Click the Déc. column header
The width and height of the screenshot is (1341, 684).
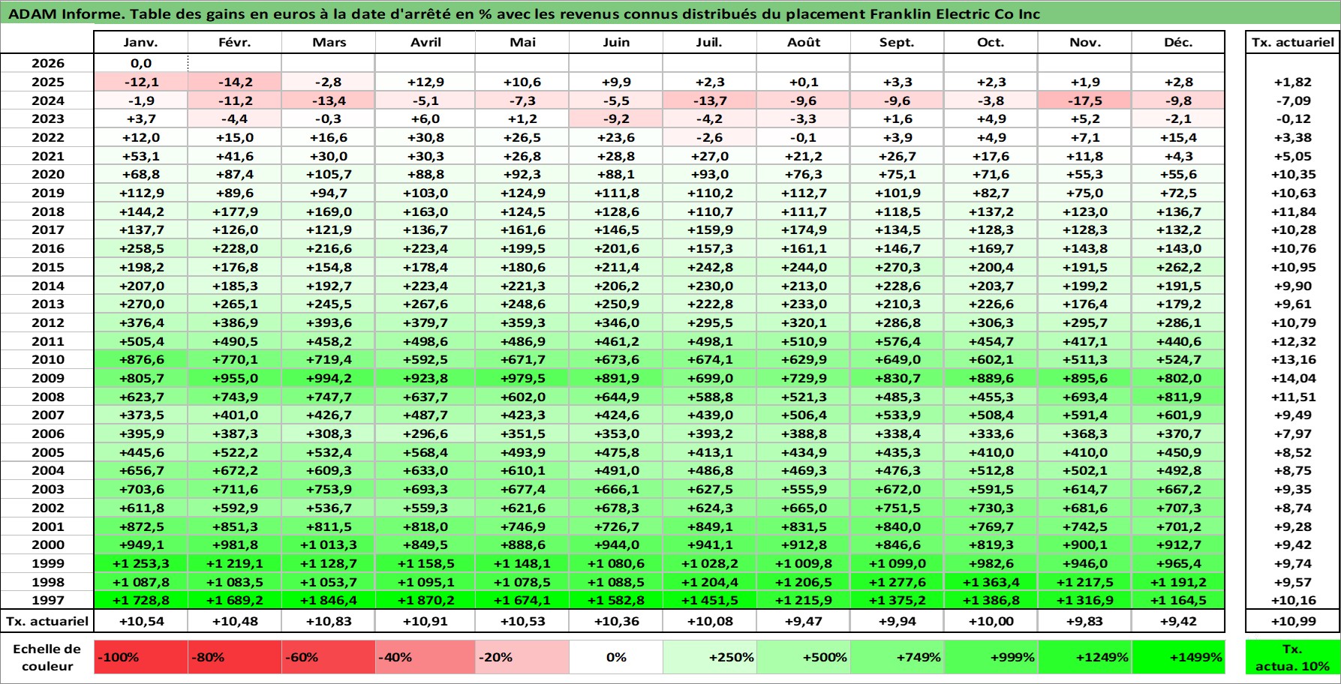(x=1178, y=42)
